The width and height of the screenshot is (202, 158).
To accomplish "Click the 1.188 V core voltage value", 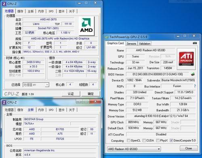I will pos(65,33).
